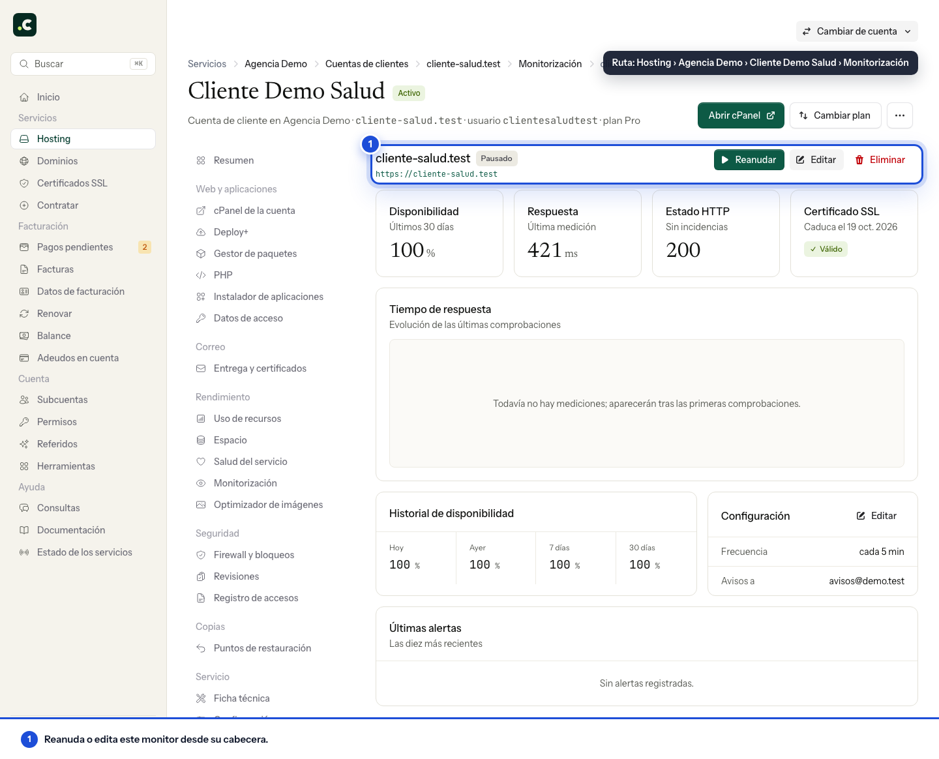Click the Servicios breadcrumb link

[x=207, y=64]
